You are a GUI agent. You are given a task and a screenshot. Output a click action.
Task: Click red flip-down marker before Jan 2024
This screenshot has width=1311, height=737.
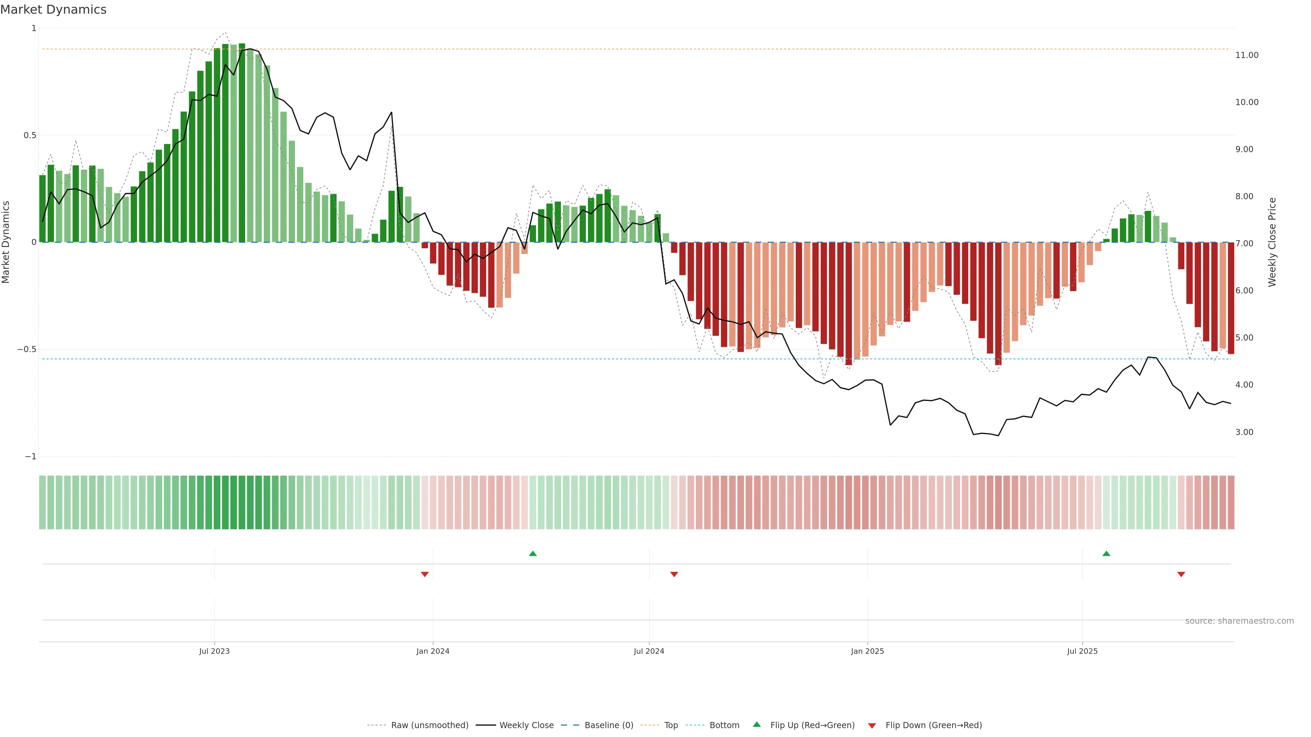[x=425, y=574]
